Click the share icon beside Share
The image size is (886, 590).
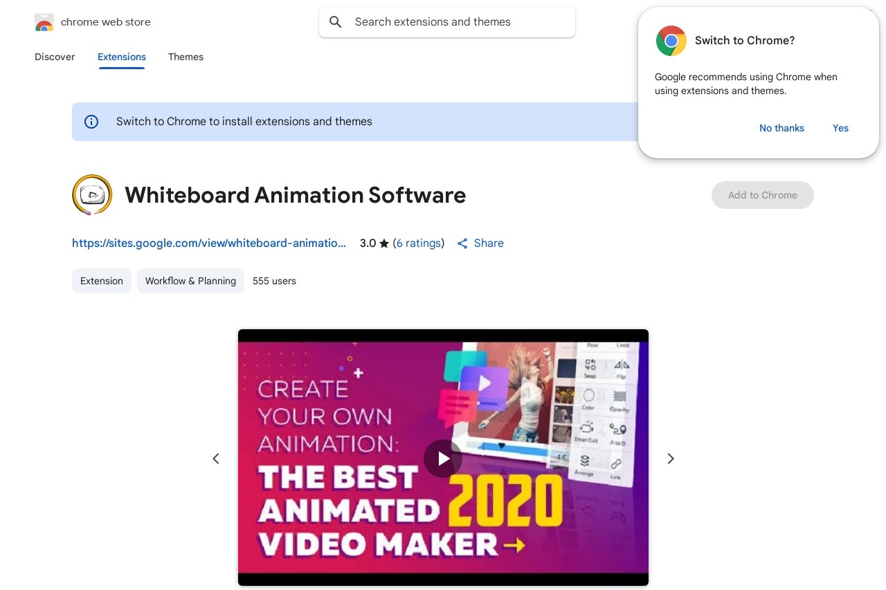pos(462,243)
